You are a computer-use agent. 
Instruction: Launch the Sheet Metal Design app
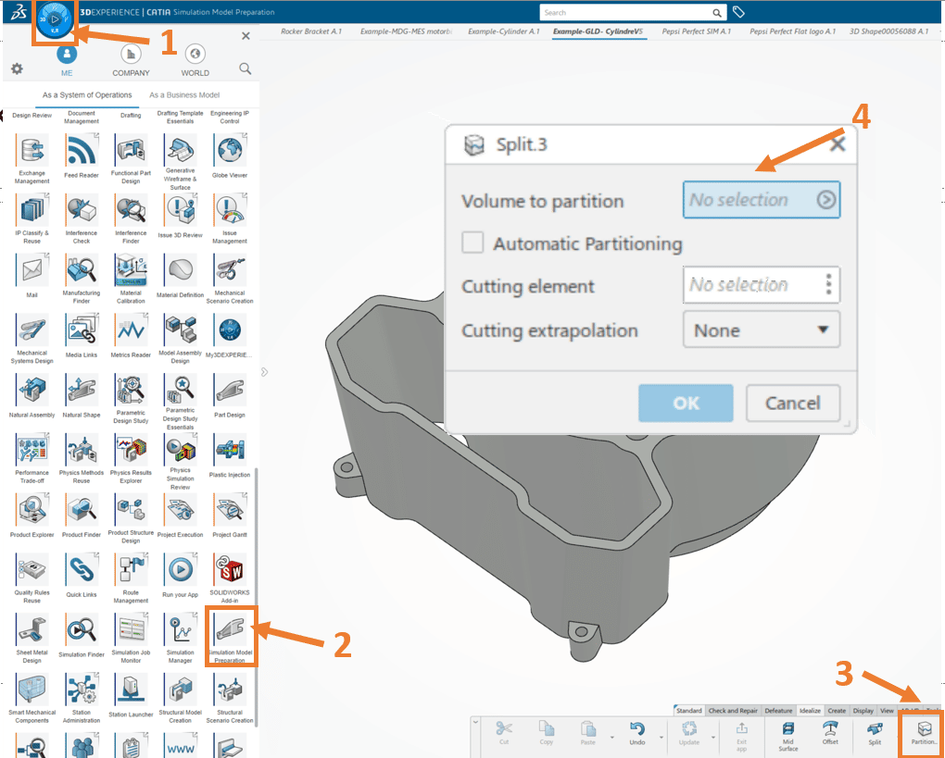[x=31, y=639]
